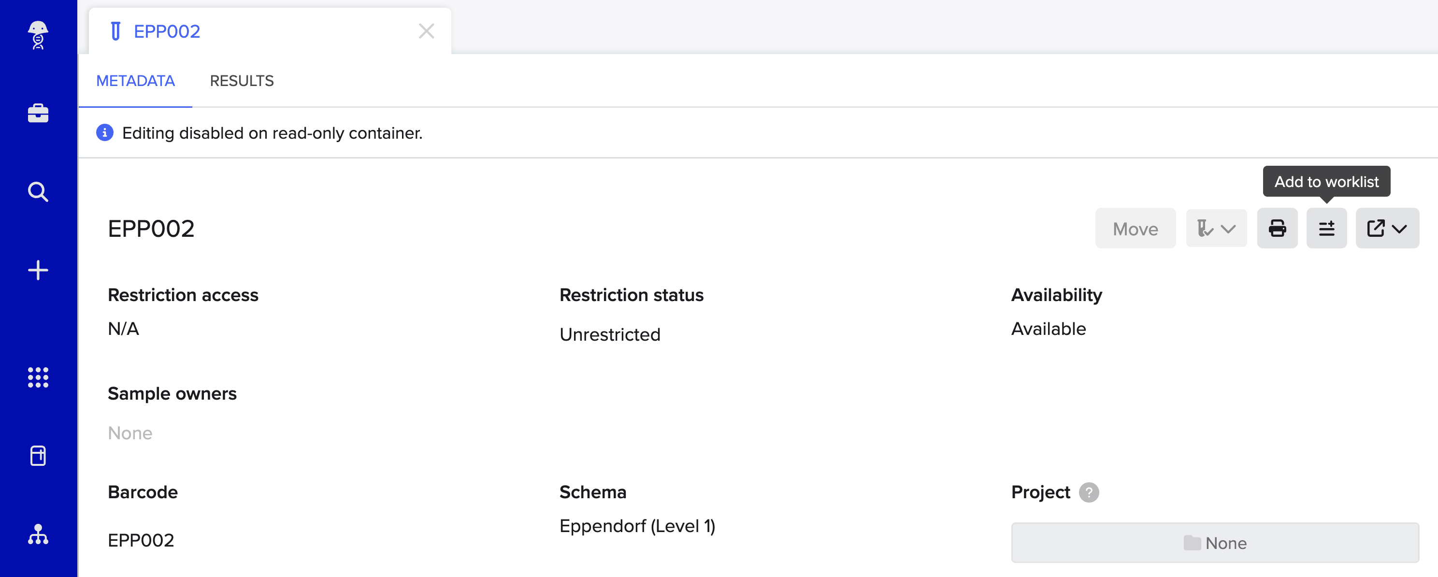Select the METADATA tab
This screenshot has width=1438, height=577.
coord(136,81)
